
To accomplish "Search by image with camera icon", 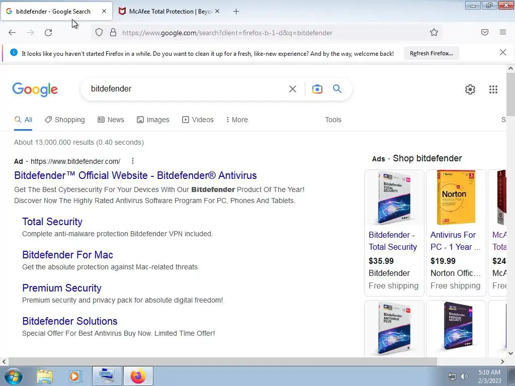I will [317, 89].
